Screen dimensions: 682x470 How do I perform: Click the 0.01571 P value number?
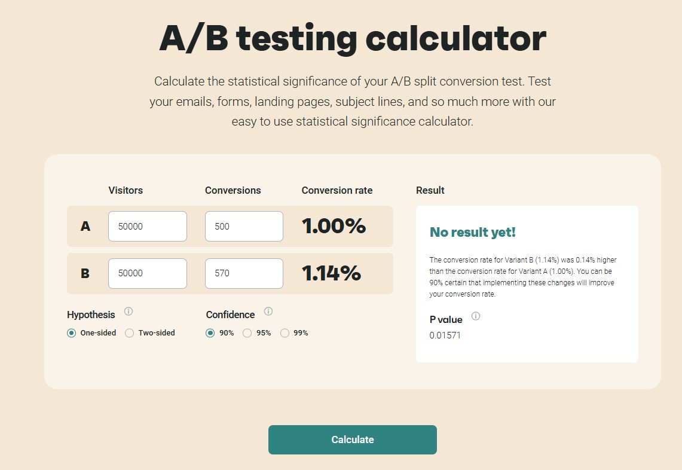(445, 335)
